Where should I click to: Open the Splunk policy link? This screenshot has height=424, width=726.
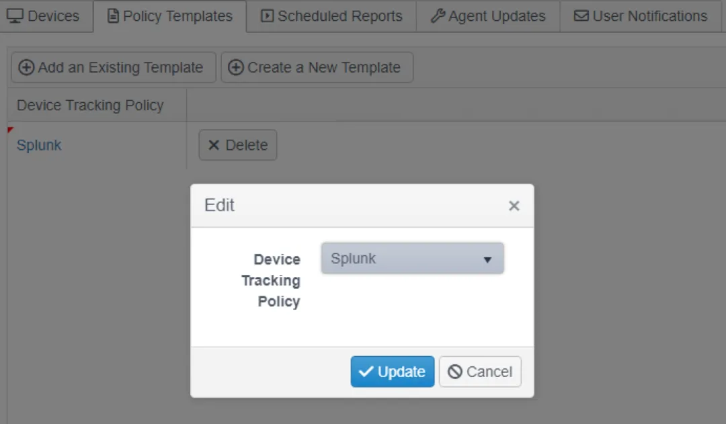point(39,145)
